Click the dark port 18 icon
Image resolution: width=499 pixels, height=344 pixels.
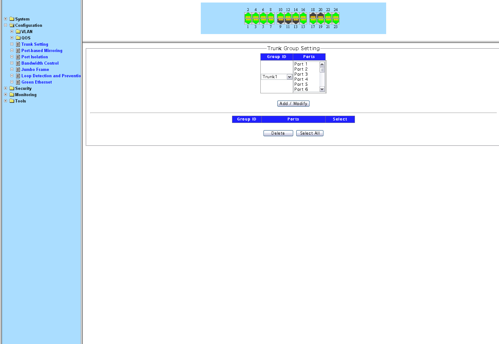313,16
